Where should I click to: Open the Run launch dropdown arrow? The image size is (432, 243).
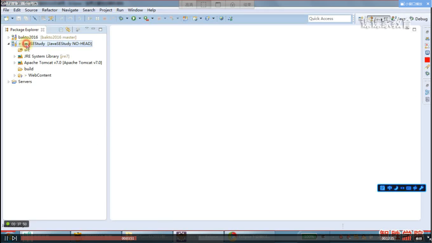pyautogui.click(x=140, y=19)
